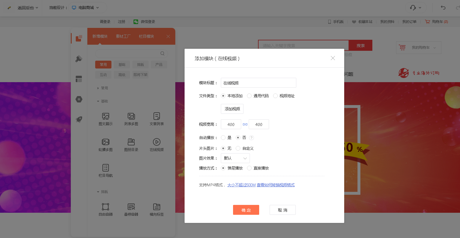The width and height of the screenshot is (460, 238).
Task: Click the 购物车 cart icon in header
Action: (427, 21)
